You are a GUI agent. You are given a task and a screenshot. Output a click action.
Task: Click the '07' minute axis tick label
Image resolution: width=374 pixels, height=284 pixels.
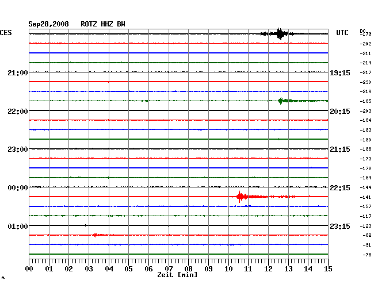[x=169, y=269]
